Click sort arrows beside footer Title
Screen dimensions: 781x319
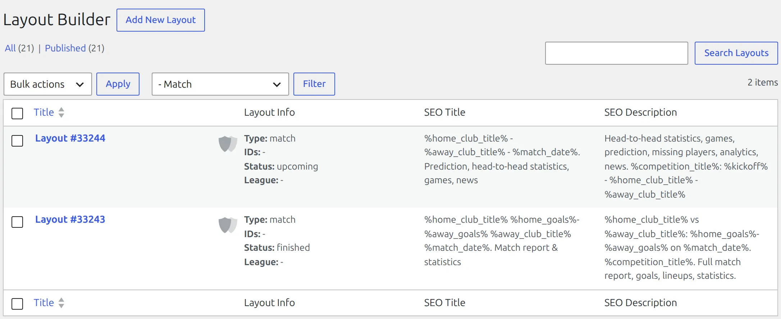pyautogui.click(x=61, y=303)
